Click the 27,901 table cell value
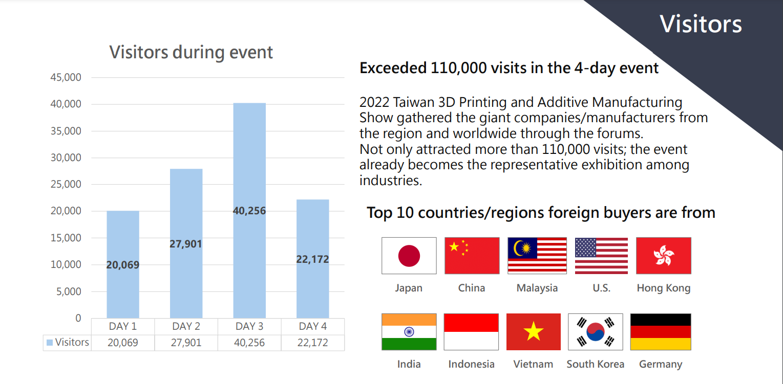 coord(186,343)
